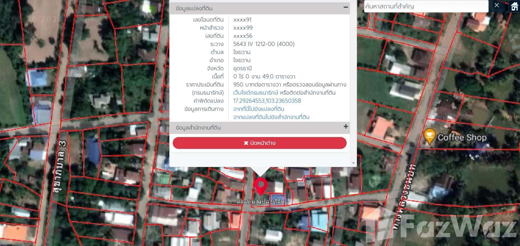Click the Coffee Shop cup marker icon

click(x=430, y=136)
